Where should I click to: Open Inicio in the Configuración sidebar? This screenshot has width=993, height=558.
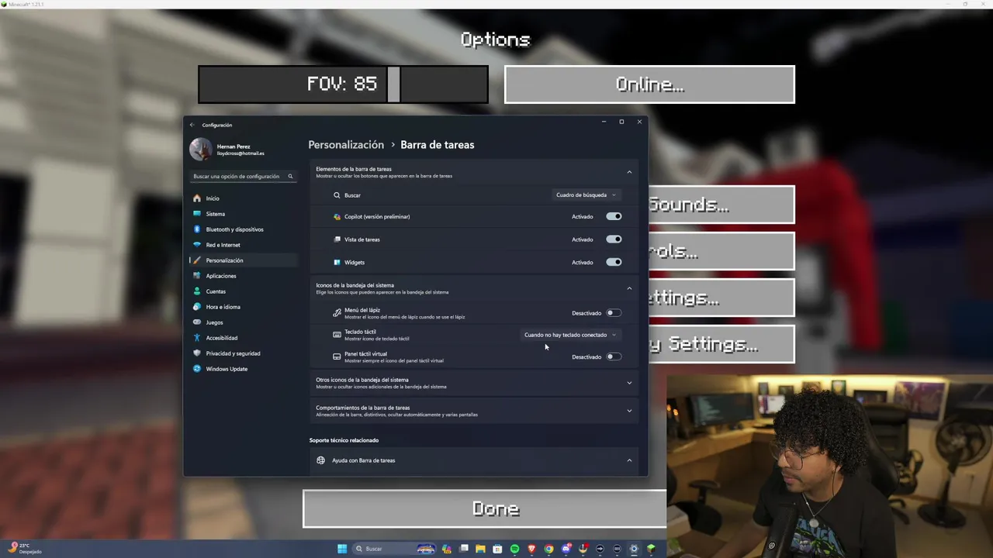pos(243,198)
